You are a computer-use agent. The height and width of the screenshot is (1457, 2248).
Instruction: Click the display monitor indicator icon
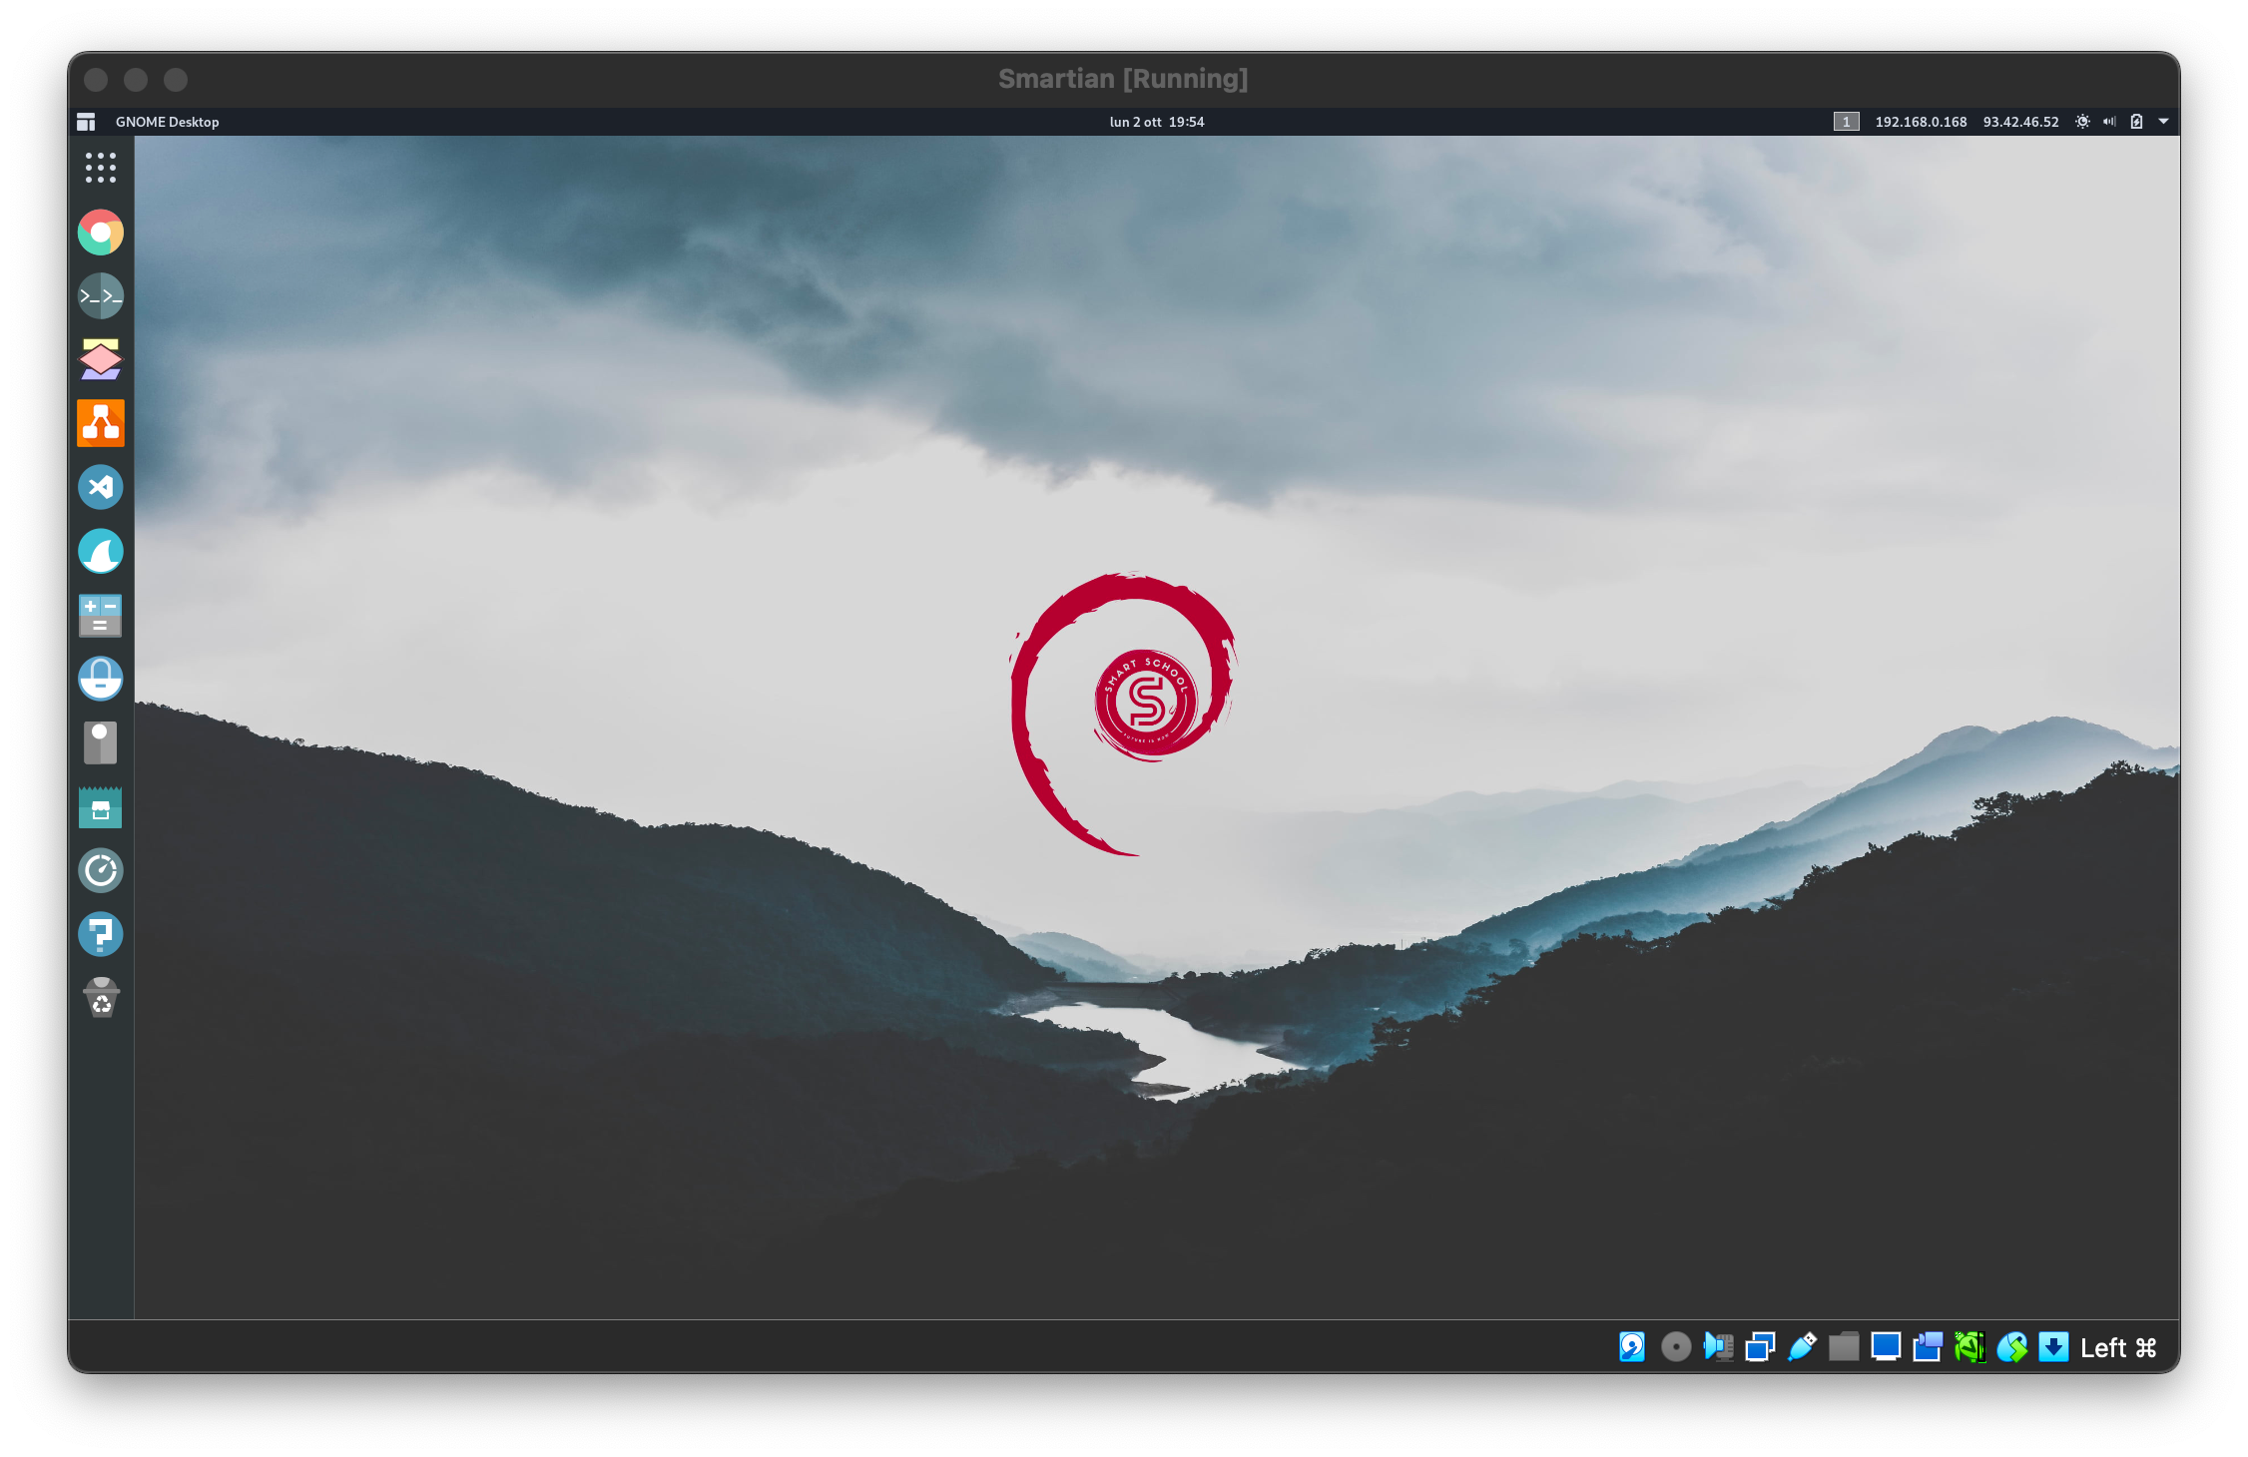click(x=1886, y=1347)
